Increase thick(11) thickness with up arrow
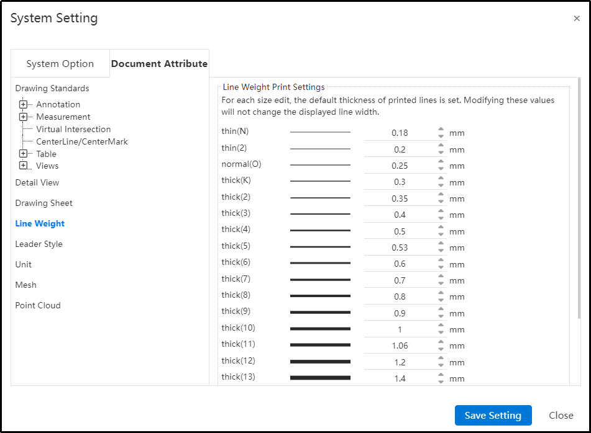591x433 pixels. [441, 342]
